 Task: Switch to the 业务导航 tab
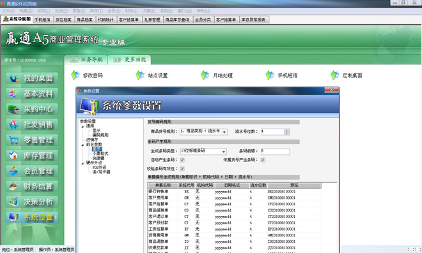86,59
